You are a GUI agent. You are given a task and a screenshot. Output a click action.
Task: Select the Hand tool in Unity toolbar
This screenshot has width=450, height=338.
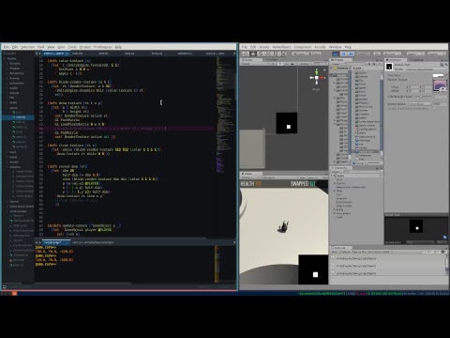246,54
